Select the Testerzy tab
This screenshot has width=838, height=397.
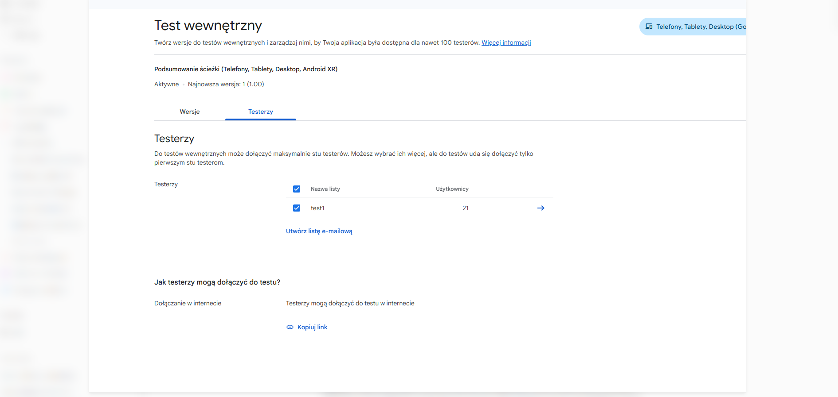(x=261, y=112)
